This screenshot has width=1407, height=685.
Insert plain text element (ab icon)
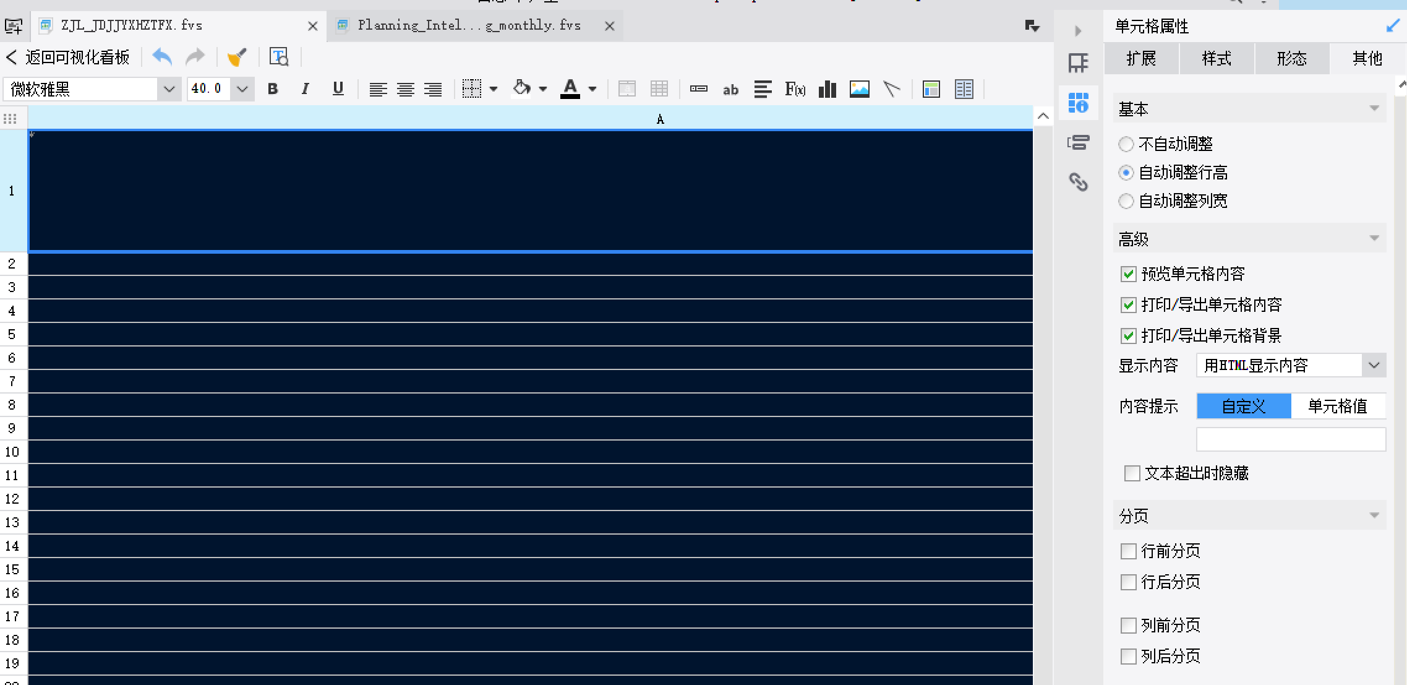pos(730,90)
